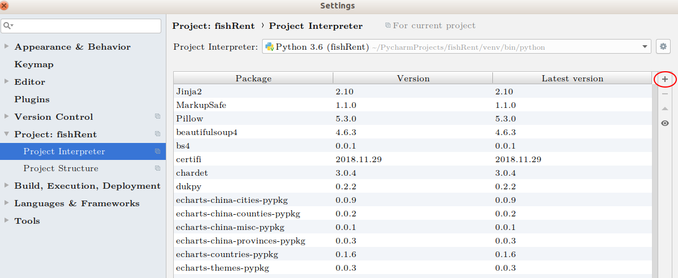The width and height of the screenshot is (678, 278).
Task: Expand the Editor settings section
Action: tap(7, 82)
